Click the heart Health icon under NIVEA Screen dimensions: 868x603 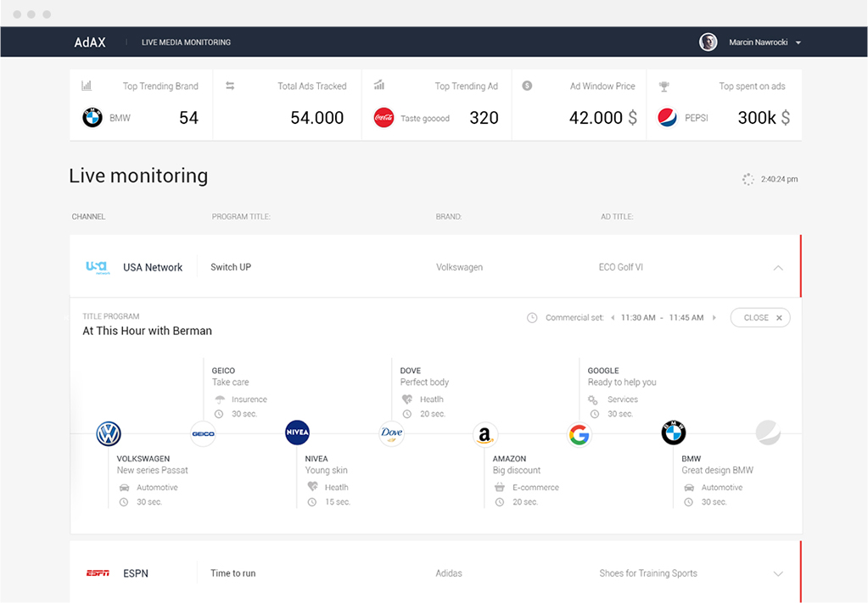pos(313,487)
